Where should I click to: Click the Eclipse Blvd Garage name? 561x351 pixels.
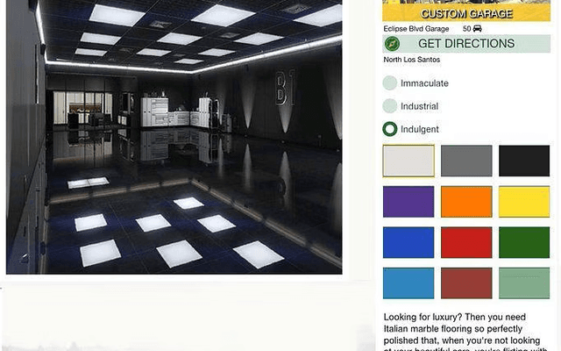tap(416, 29)
